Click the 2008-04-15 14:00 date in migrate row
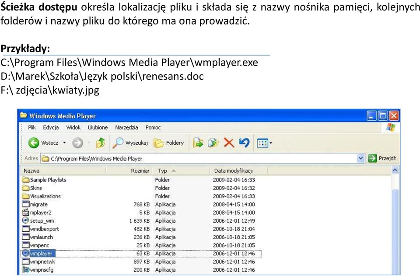Viewport: 420px width, 276px height. coord(234,205)
